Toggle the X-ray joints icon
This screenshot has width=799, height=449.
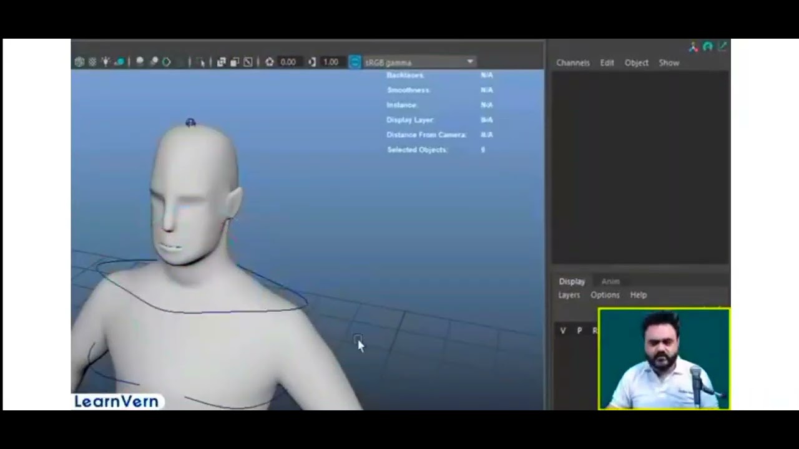click(x=248, y=62)
